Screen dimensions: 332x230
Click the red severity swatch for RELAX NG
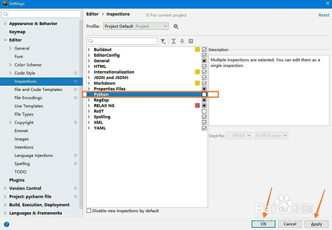click(x=197, y=105)
